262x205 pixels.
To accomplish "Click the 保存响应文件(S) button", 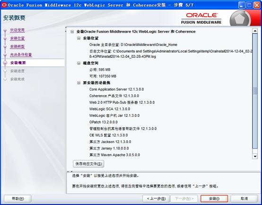I will [x=88, y=164].
